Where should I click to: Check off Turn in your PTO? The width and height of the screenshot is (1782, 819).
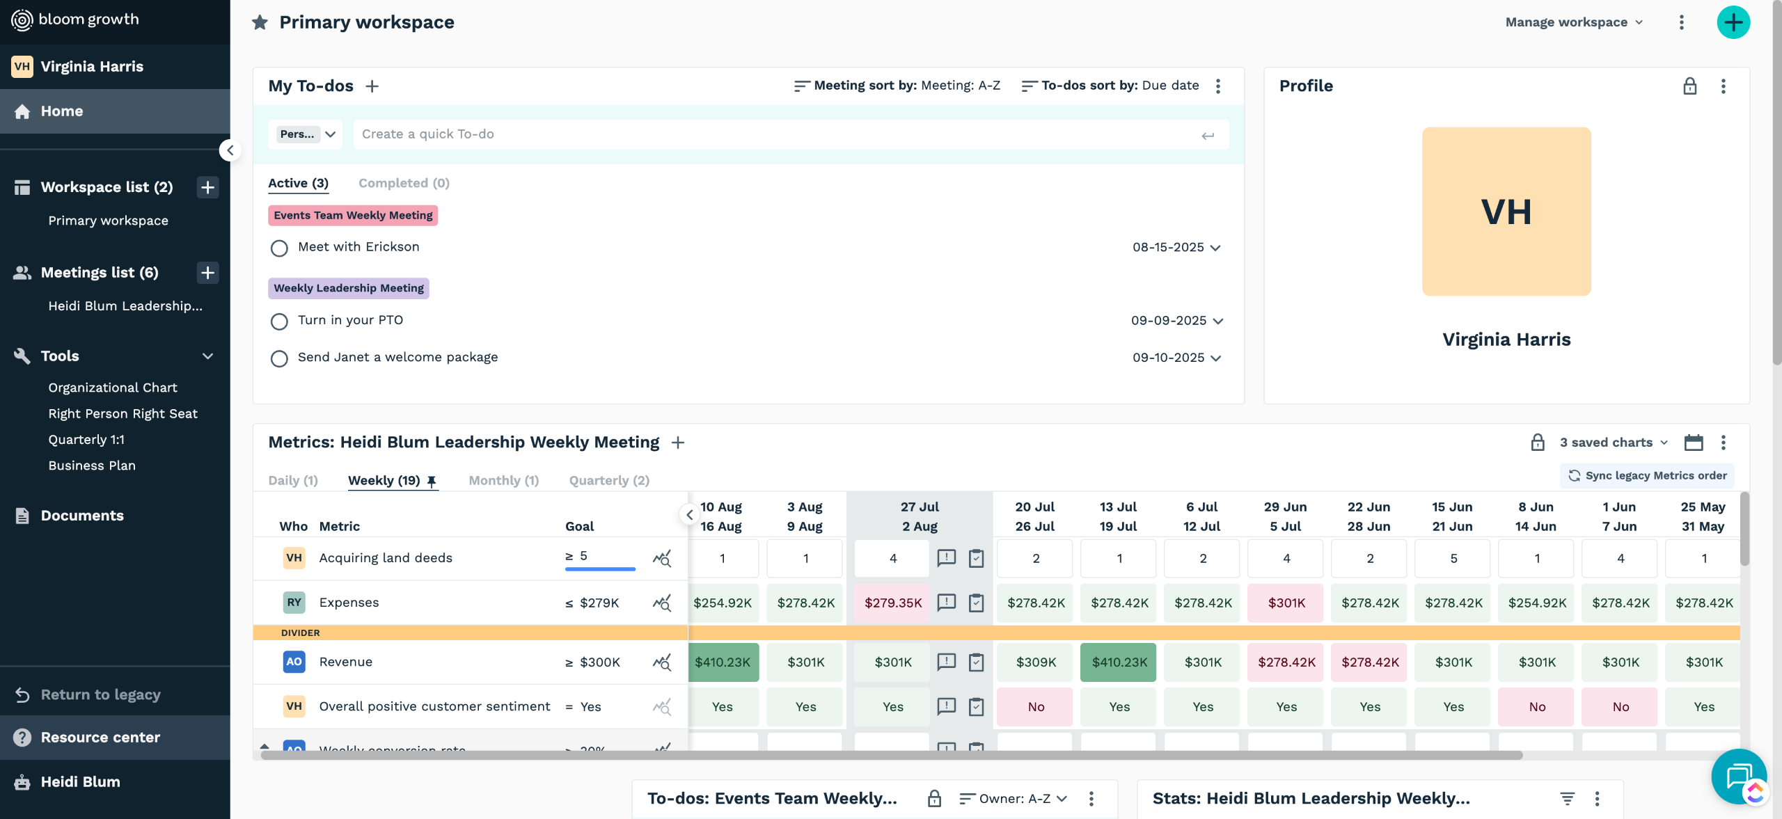click(x=279, y=321)
